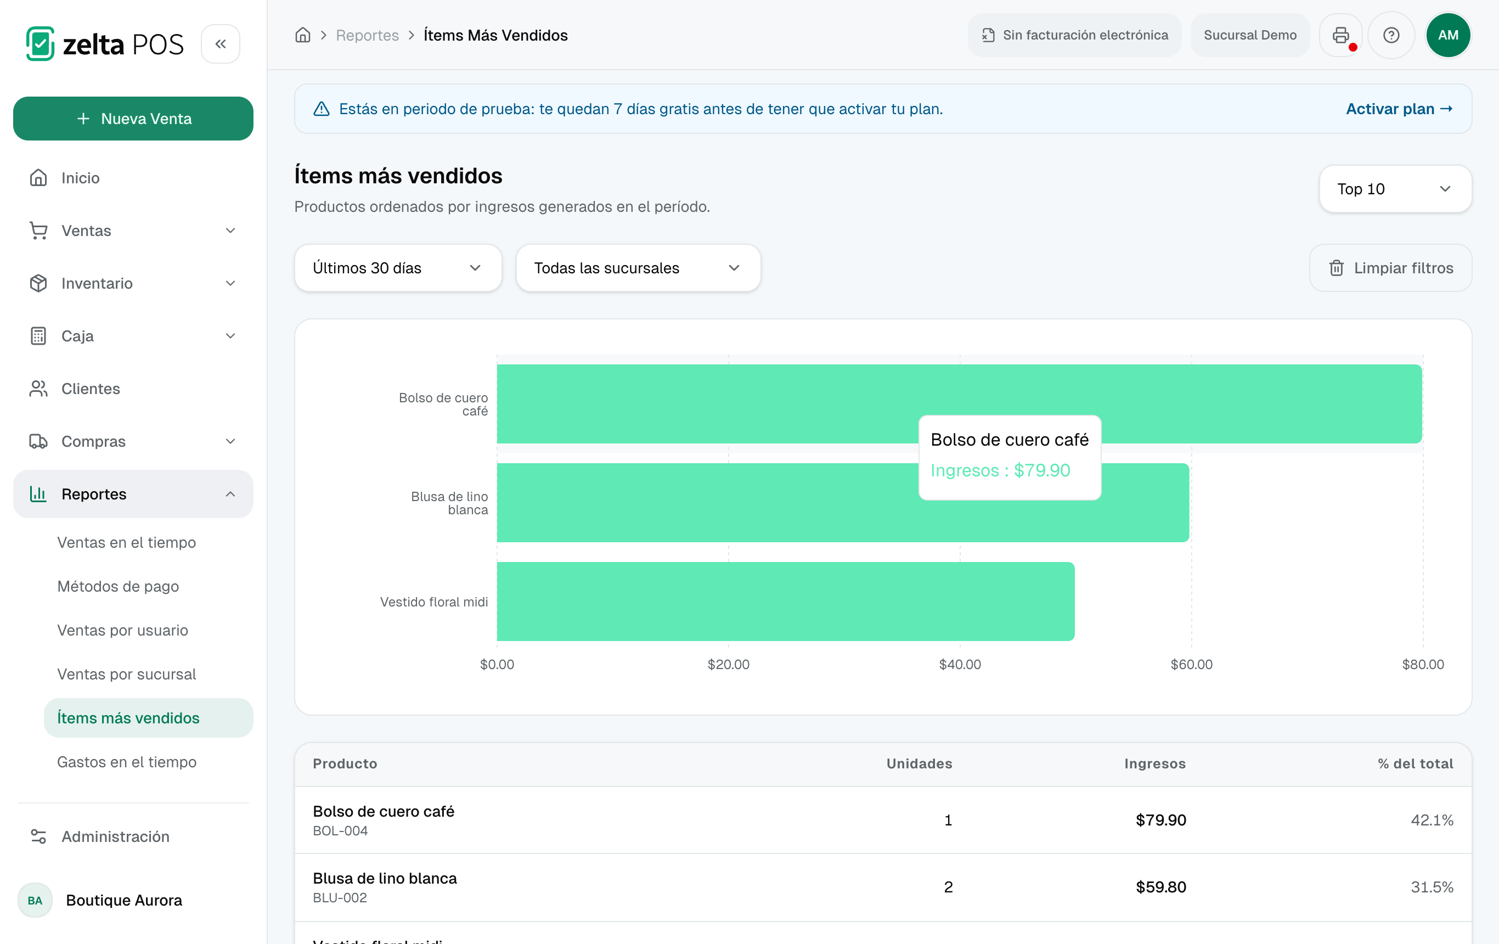Open the printer status icon

(x=1341, y=35)
